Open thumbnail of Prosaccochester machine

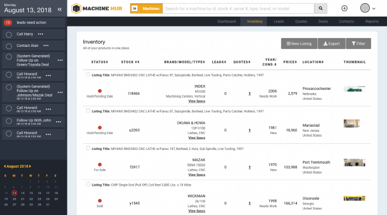click(354, 89)
